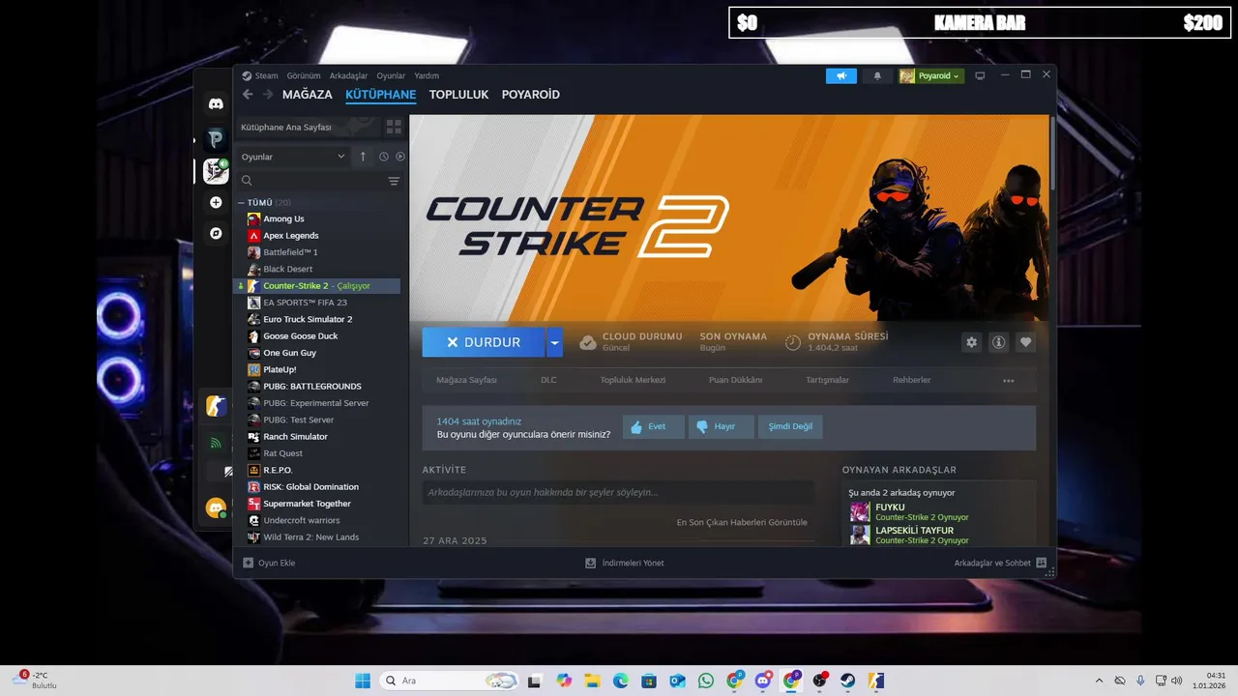Click Steam page vertical scrollbar

[x=1052, y=155]
